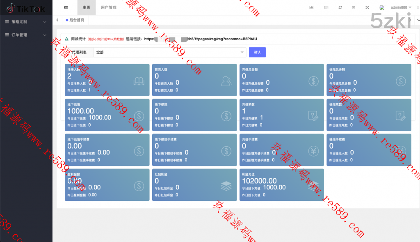Viewport: 420px width, 242px height.
Task: Select the 主页 top menu item
Action: (x=86, y=7)
